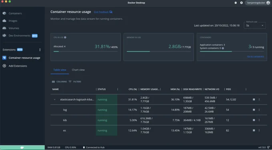272x150 pixels.
Task: Sort by DISK READ/WRITE column header
Action: click(192, 89)
